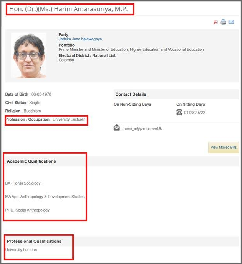Click MA App. Anthropology & Development Studies line

45,197
